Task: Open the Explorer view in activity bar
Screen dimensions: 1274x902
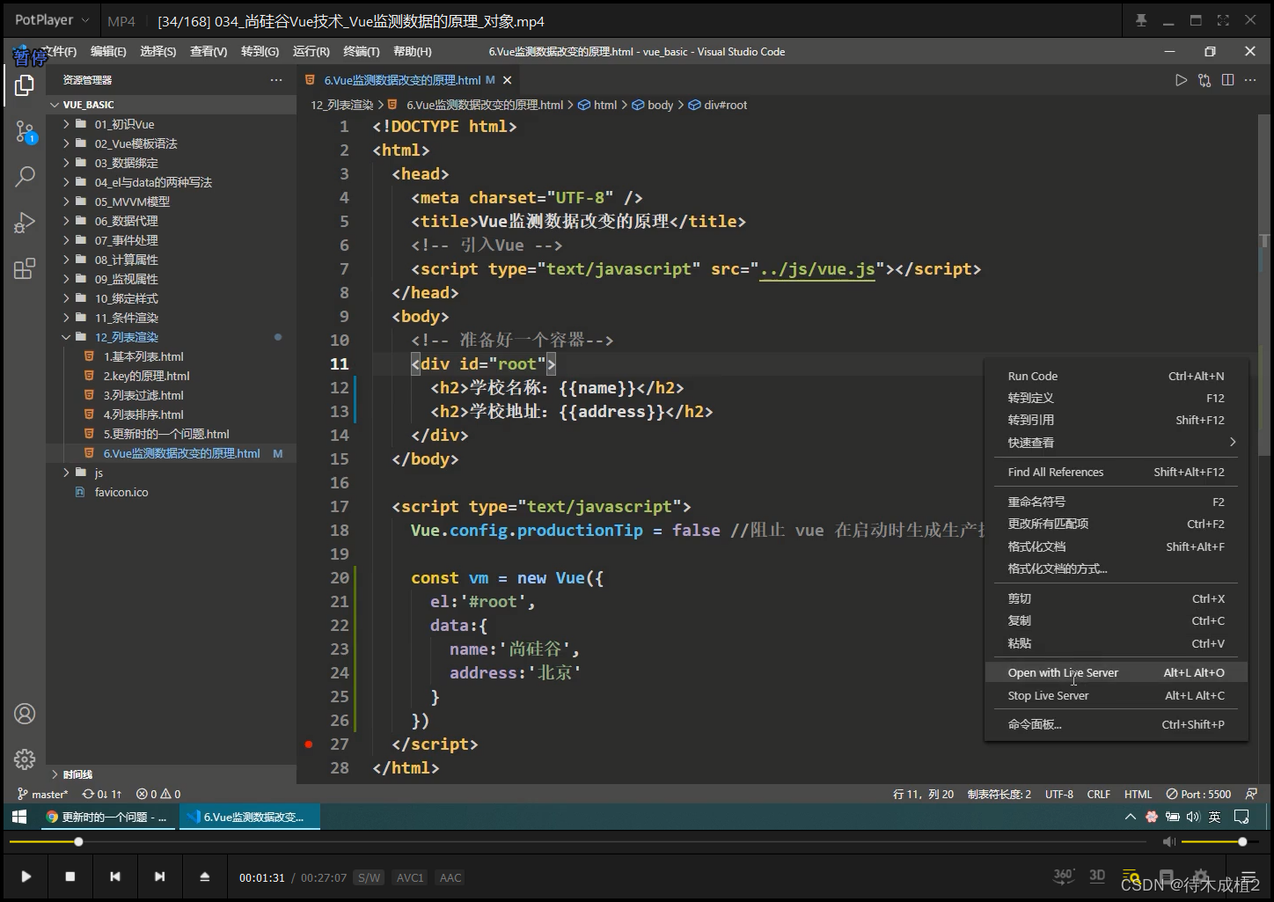Action: point(25,85)
